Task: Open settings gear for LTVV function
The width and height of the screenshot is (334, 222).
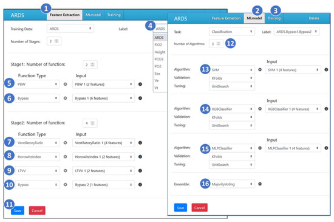Action: [x=65, y=170]
